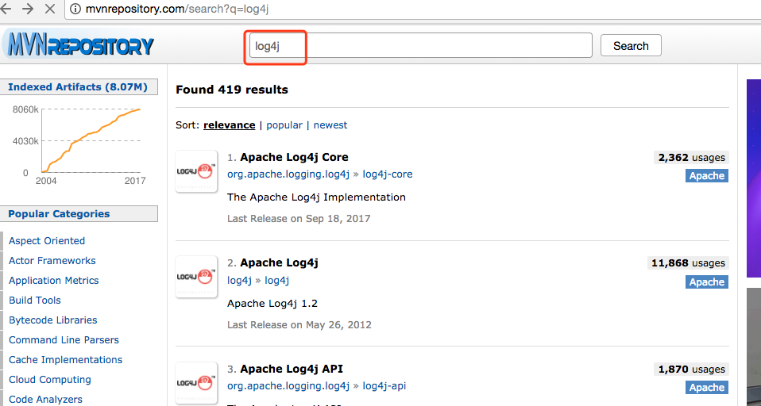
Task: Open Cache Implementations category
Action: 65,360
